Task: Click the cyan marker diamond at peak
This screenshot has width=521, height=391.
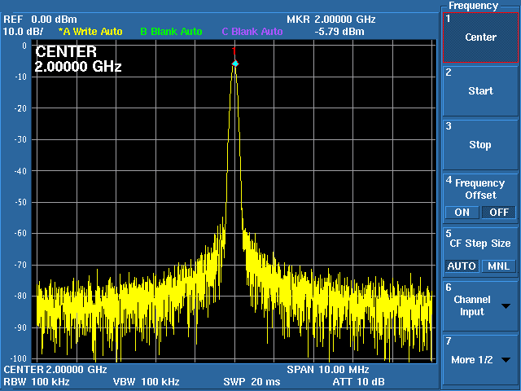Action: click(235, 64)
